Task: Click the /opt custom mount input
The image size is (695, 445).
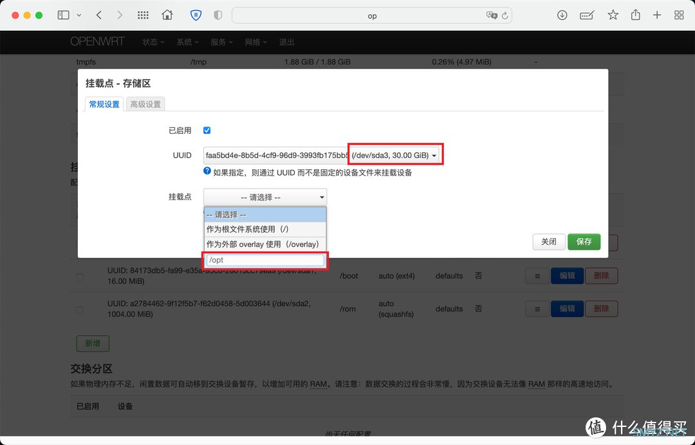Action: (265, 260)
